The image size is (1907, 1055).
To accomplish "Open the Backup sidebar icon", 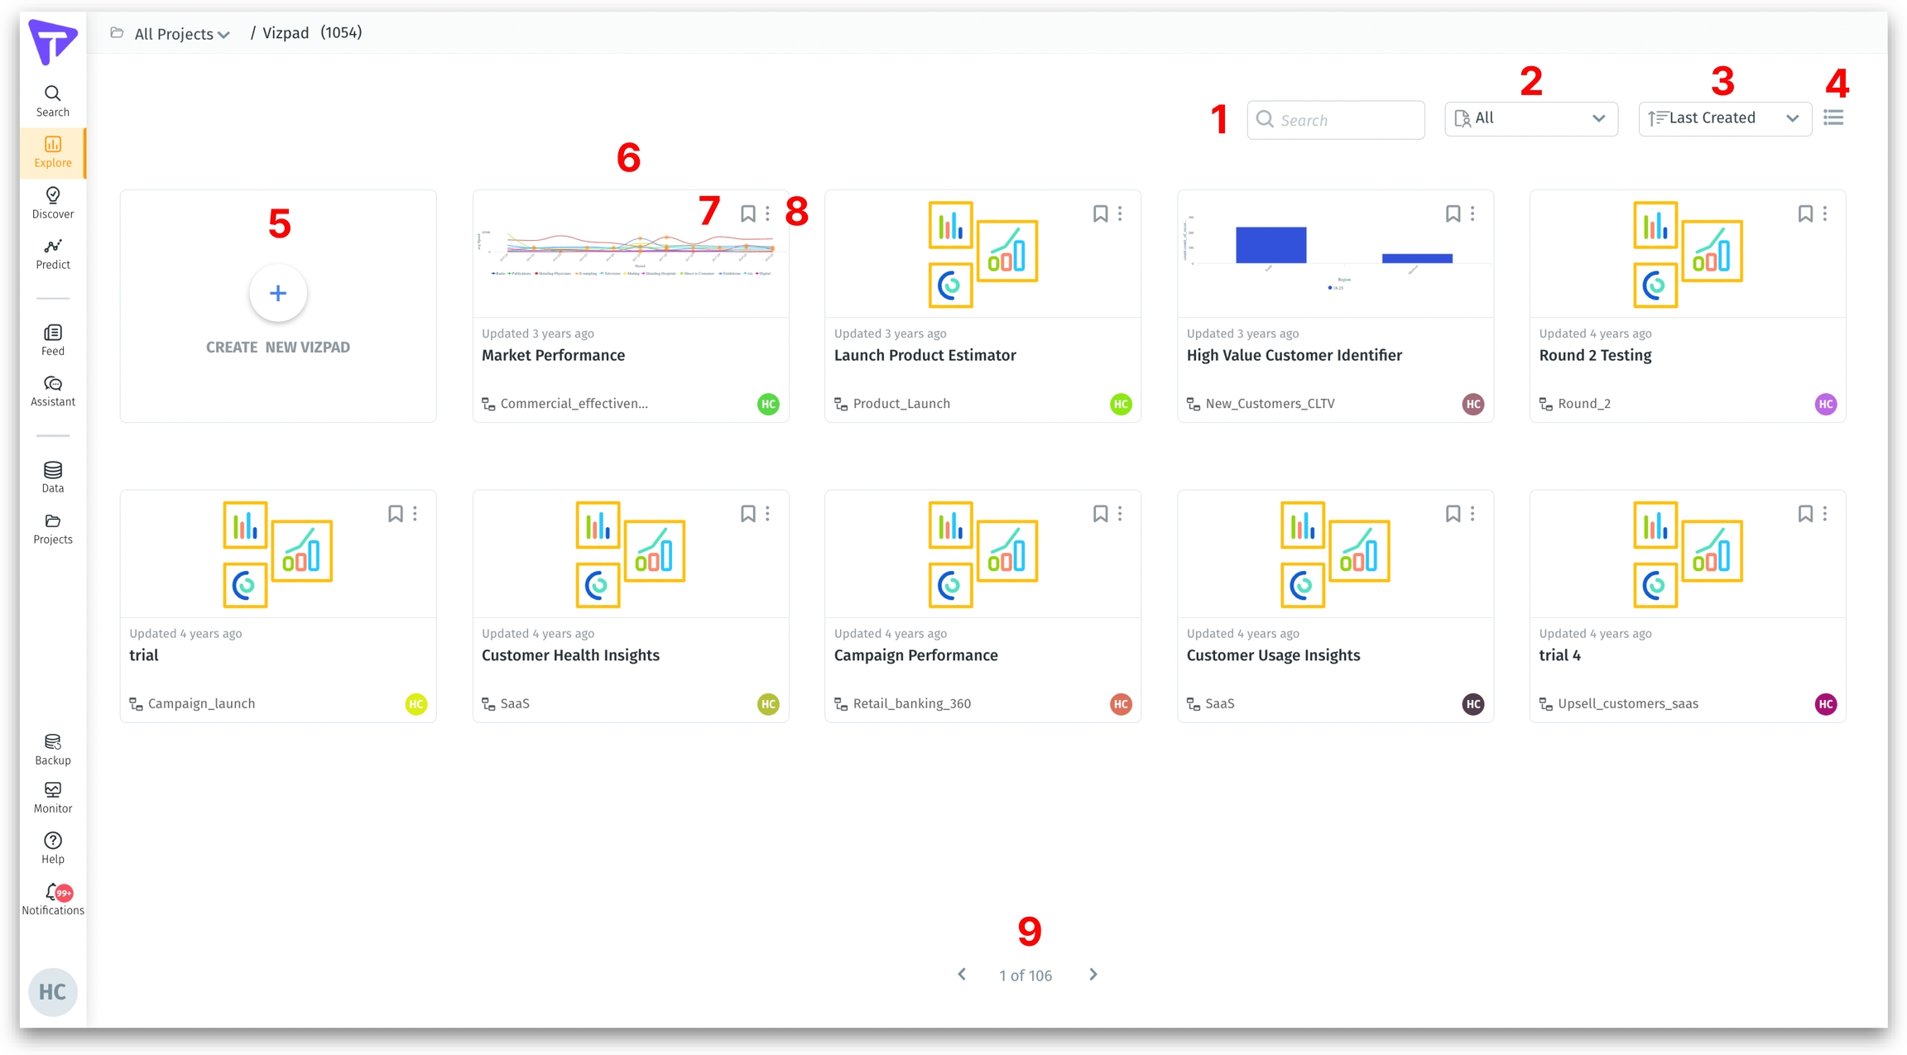I will pos(52,741).
